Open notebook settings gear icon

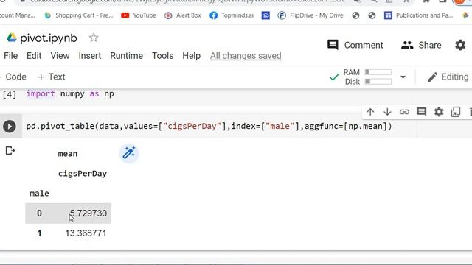[x=460, y=45]
